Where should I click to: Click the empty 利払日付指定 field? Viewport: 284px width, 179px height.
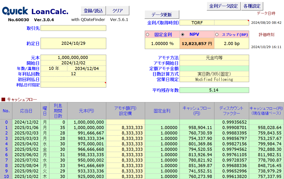click(x=73, y=85)
